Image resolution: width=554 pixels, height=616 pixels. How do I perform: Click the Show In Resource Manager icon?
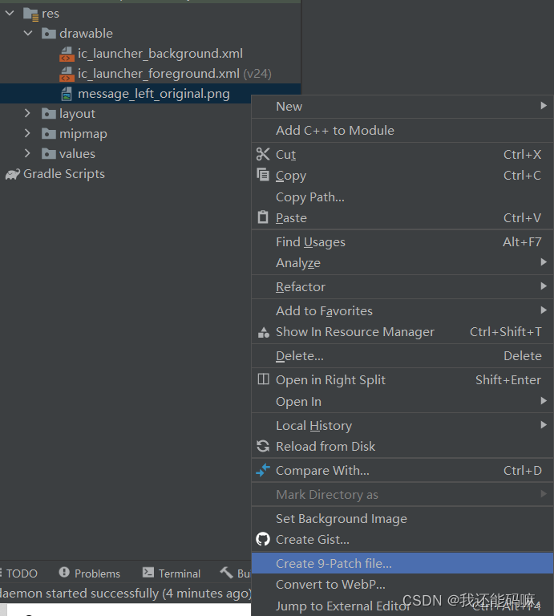(x=264, y=332)
